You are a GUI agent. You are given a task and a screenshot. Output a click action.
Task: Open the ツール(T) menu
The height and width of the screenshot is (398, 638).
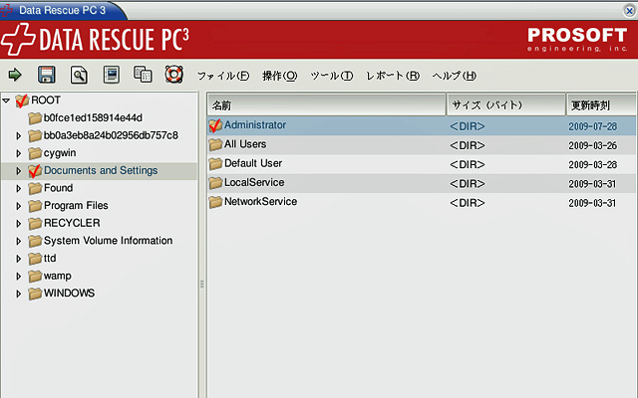(332, 76)
